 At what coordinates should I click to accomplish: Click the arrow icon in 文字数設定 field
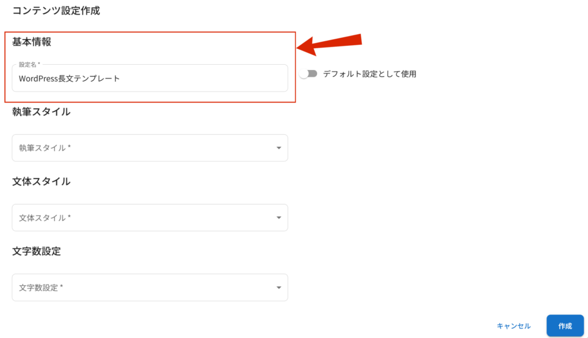pyautogui.click(x=278, y=288)
